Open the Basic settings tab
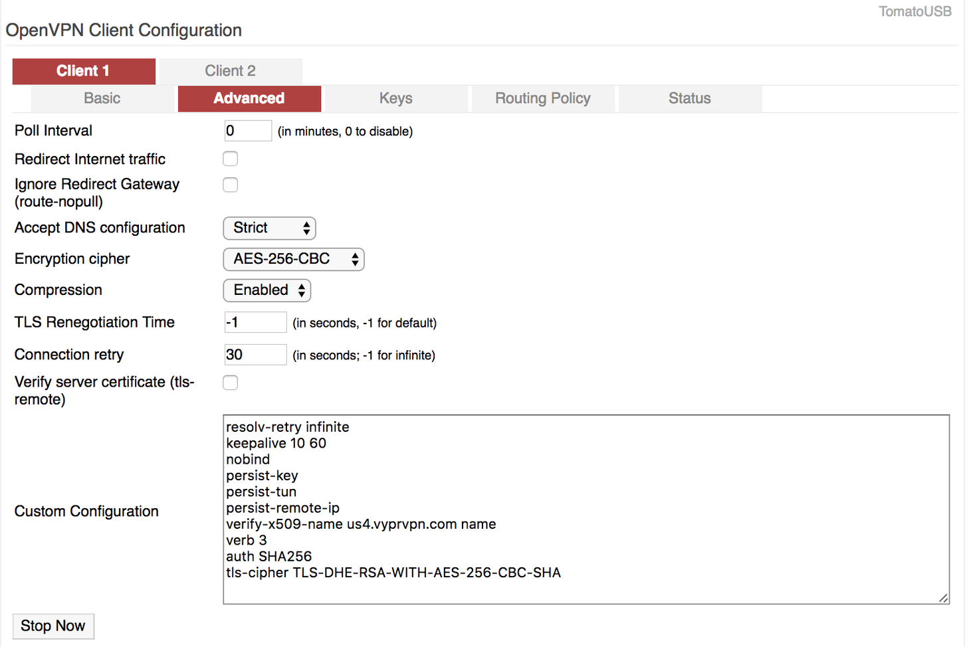Screen dimensions: 965x647 102,98
